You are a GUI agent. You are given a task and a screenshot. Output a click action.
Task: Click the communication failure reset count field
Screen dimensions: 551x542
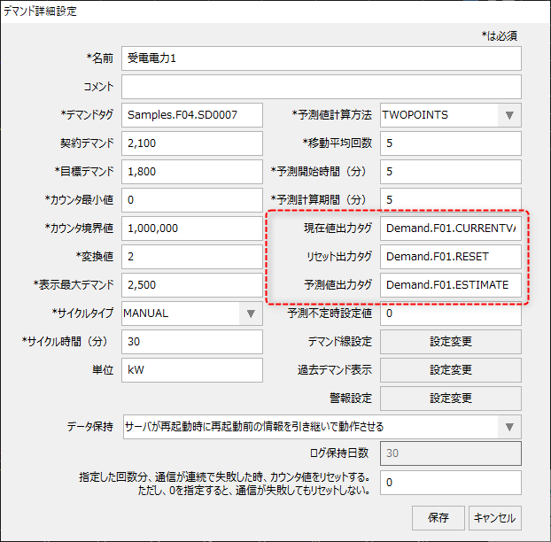point(451,483)
